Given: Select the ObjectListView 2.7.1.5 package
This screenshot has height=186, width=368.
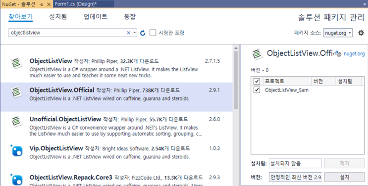Looking at the screenshot, I should [x=117, y=68].
